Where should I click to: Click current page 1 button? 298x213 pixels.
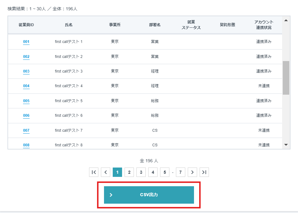[117, 172]
